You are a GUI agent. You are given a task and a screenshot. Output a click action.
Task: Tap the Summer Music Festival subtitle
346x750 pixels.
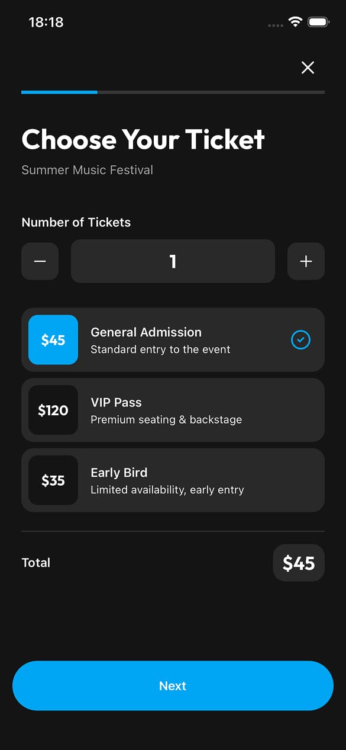(87, 170)
